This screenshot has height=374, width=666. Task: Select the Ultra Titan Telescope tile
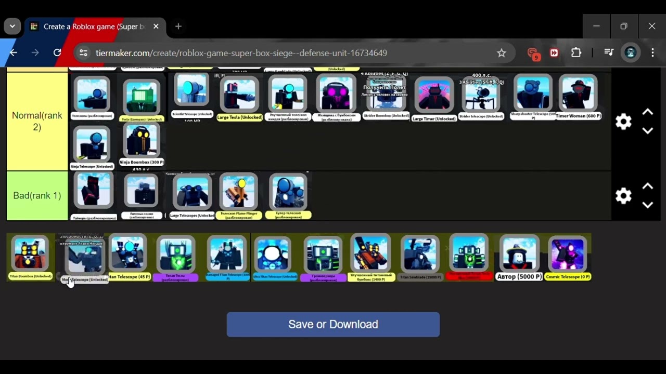click(274, 258)
